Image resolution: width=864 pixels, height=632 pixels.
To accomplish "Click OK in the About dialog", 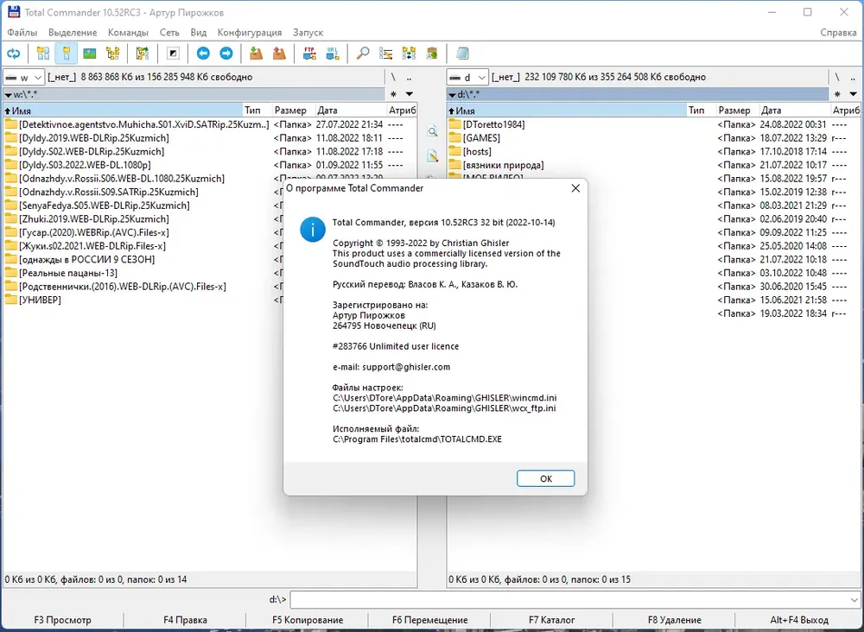I will [545, 478].
